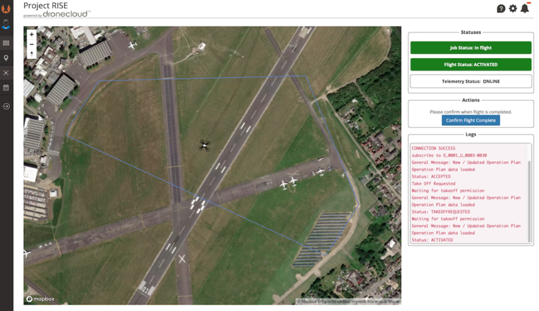Image resolution: width=539 pixels, height=311 pixels.
Task: Open the notifications bell icon
Action: (x=525, y=8)
